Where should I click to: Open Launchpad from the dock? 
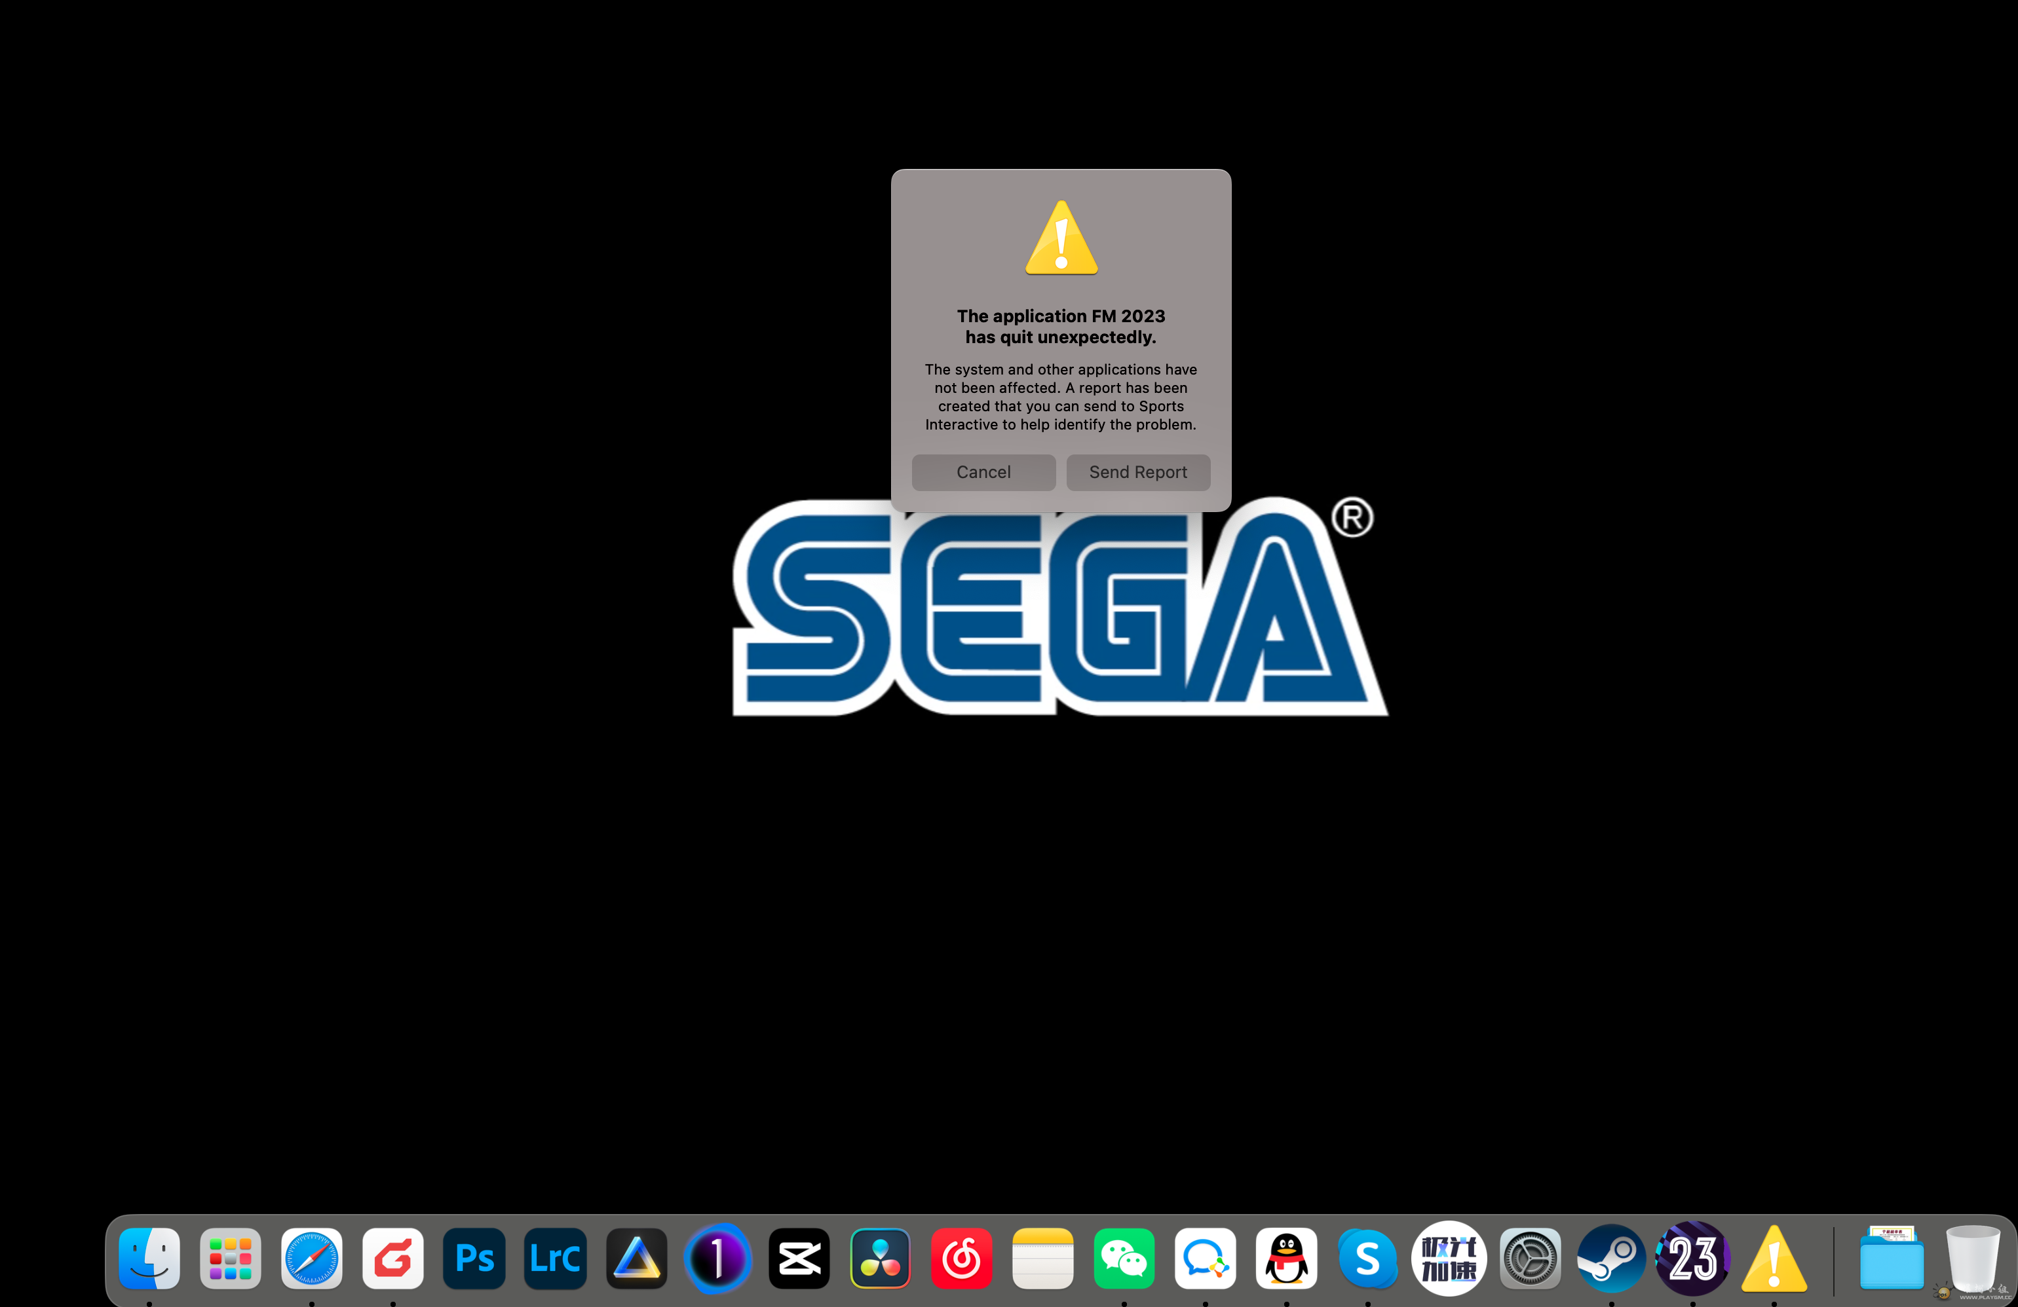point(231,1258)
